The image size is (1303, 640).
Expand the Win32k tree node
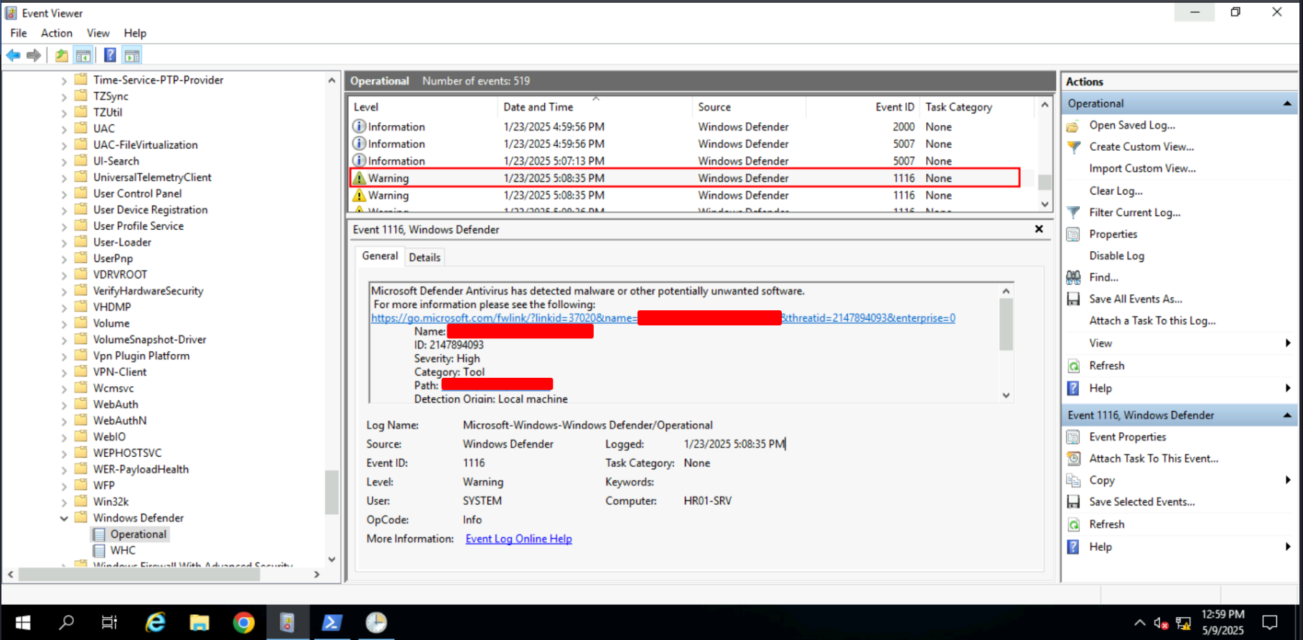point(64,502)
